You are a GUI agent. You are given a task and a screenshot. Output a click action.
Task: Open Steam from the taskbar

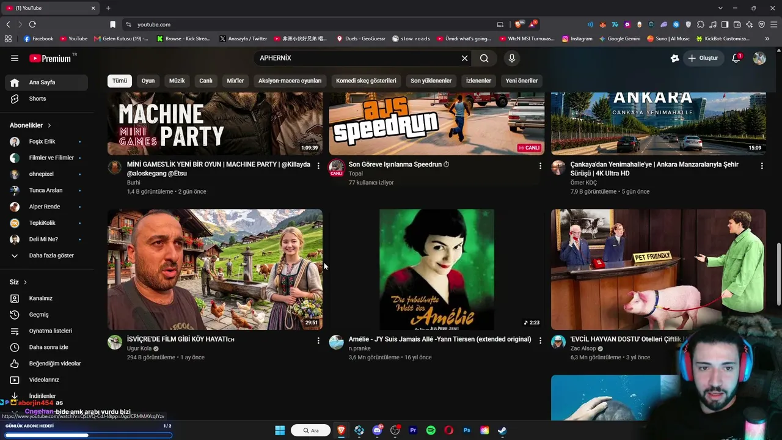(502, 430)
